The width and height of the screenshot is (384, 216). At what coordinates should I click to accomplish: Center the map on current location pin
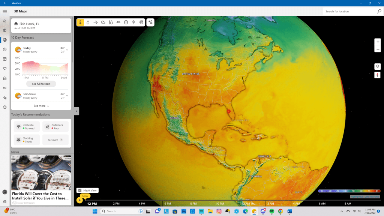(x=378, y=66)
